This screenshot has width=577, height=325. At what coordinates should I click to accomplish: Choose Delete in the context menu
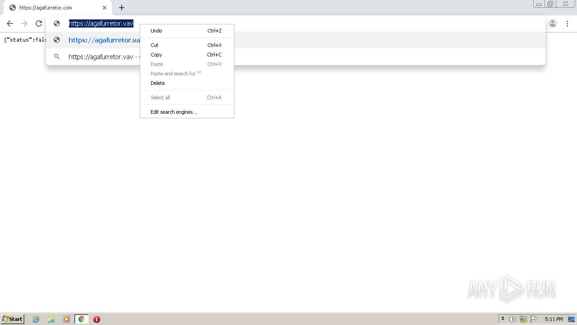coord(187,83)
